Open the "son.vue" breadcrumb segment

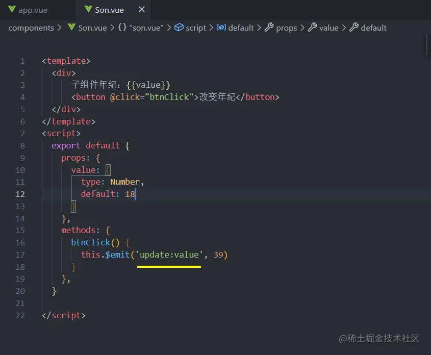coord(146,28)
